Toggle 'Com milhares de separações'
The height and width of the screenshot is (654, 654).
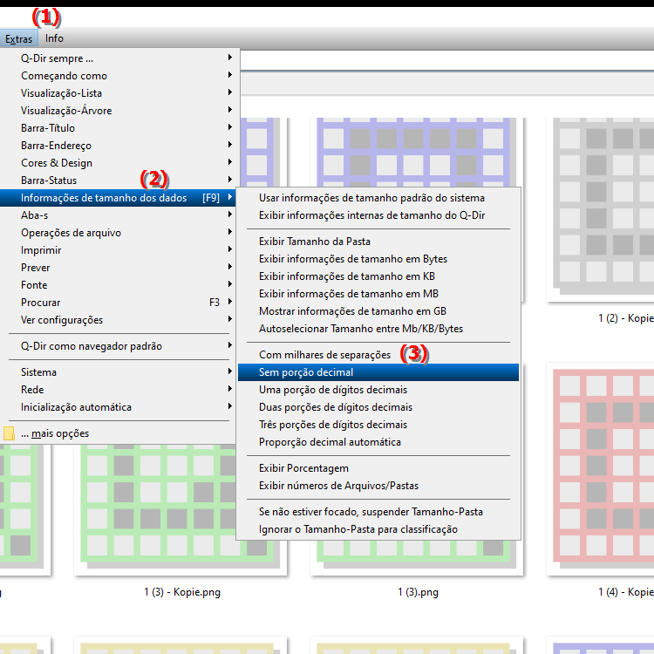pyautogui.click(x=378, y=355)
